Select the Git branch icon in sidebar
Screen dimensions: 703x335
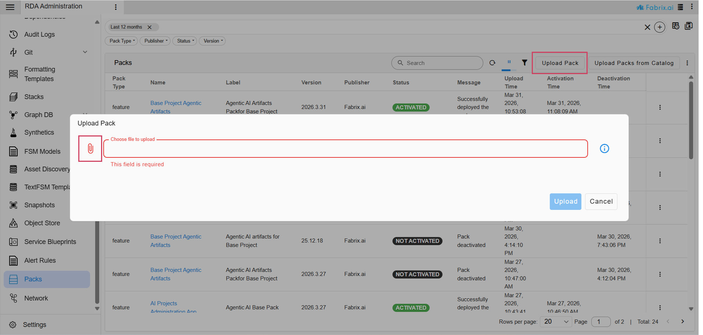pos(13,52)
